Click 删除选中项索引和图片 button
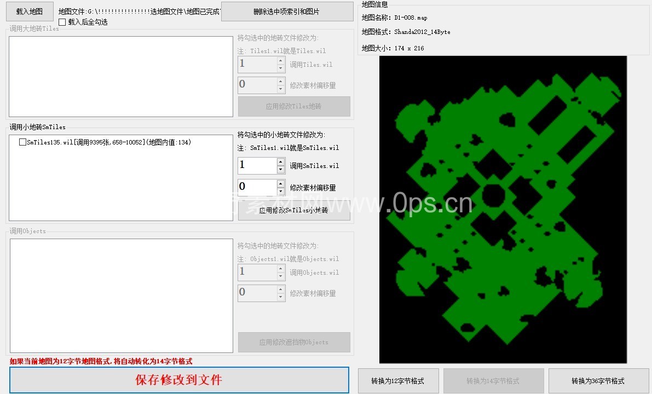652x394 pixels. [x=287, y=11]
